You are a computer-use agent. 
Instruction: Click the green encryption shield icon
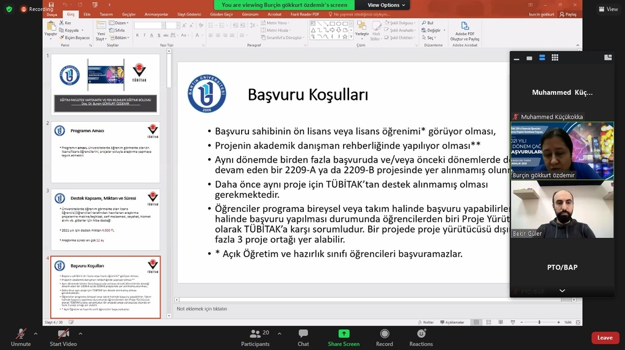pyautogui.click(x=9, y=9)
